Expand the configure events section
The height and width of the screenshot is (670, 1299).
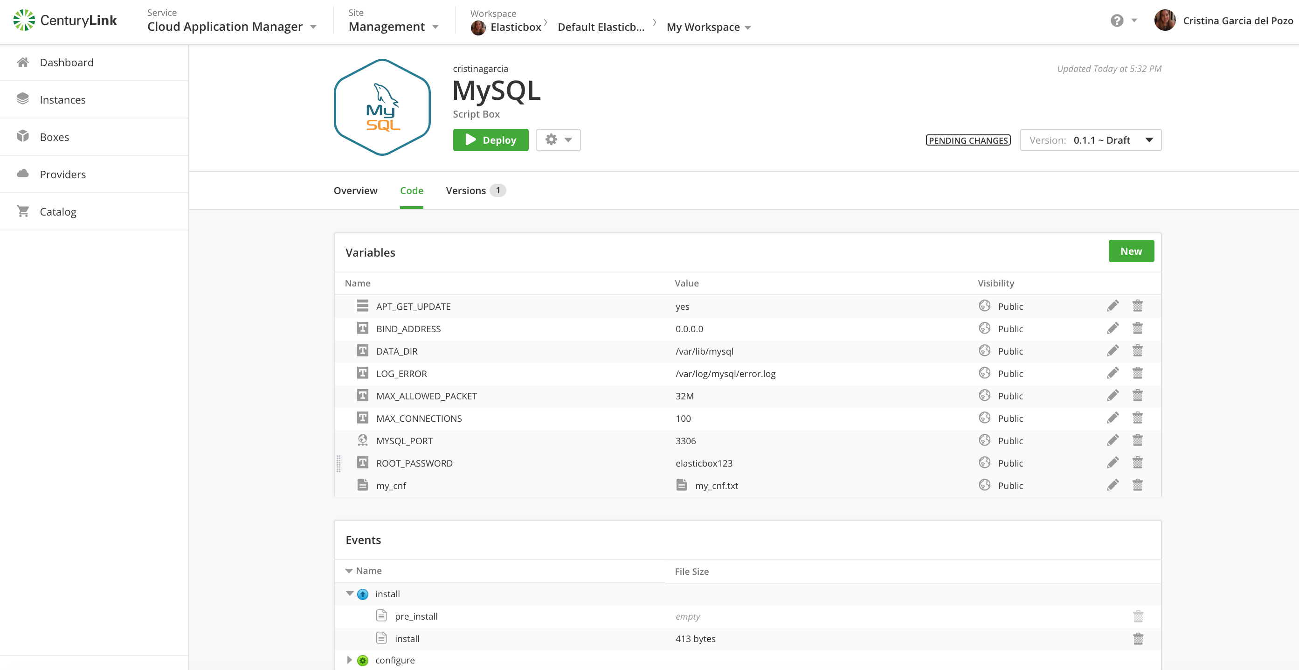pos(351,660)
